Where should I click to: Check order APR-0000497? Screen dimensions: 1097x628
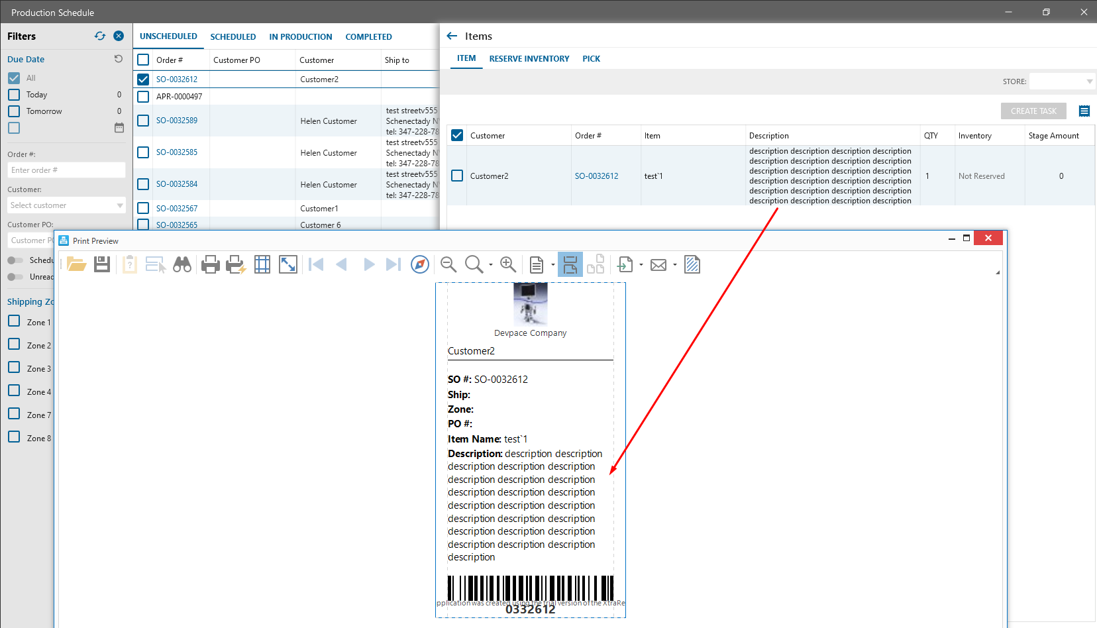[x=143, y=97]
